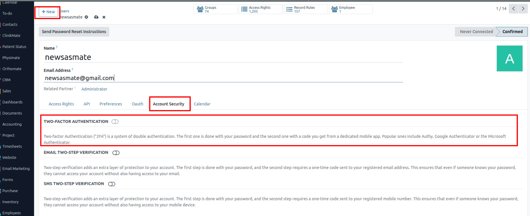The image size is (530, 216).
Task: Enable Two-Factor Authentication toggle
Action: (x=115, y=122)
